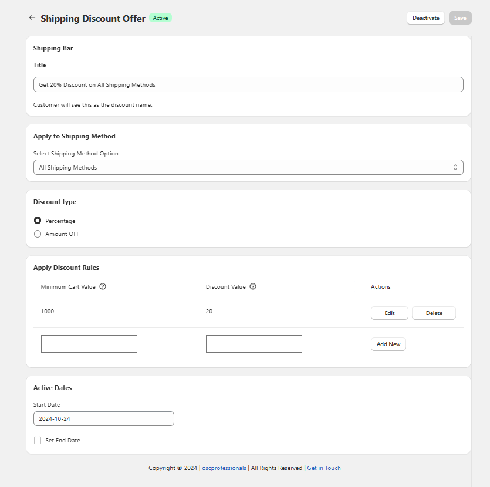The height and width of the screenshot is (487, 490).
Task: Click the empty Minimum Cart Value input
Action: pyautogui.click(x=89, y=344)
